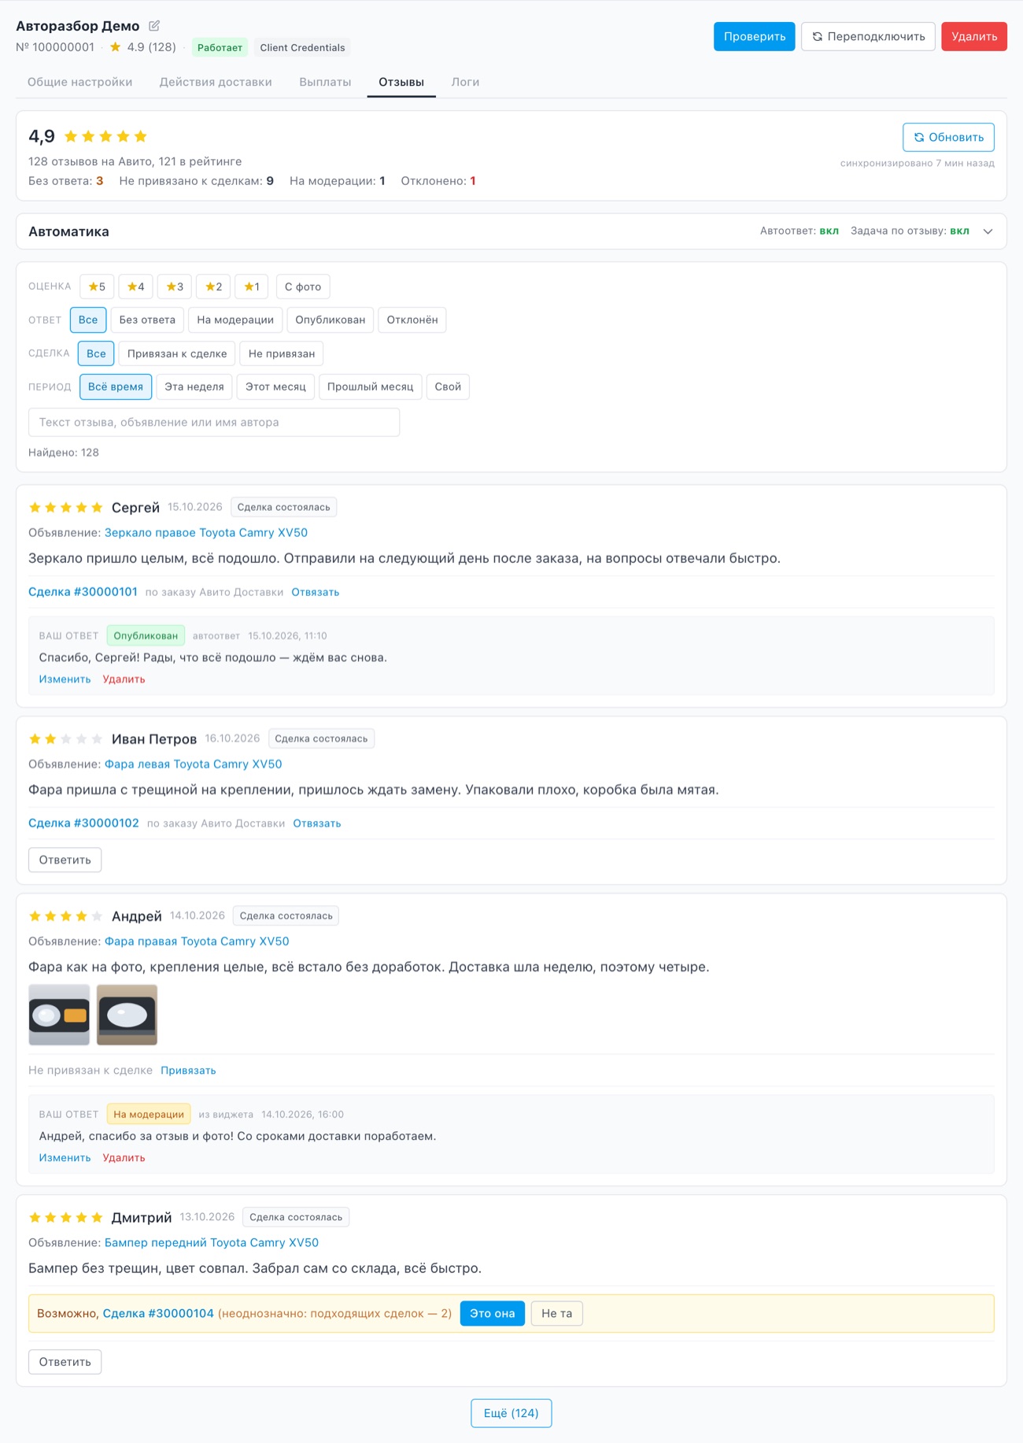Viewport: 1023px width, 1443px height.
Task: Choose the Этот месяц period filter
Action: (275, 387)
